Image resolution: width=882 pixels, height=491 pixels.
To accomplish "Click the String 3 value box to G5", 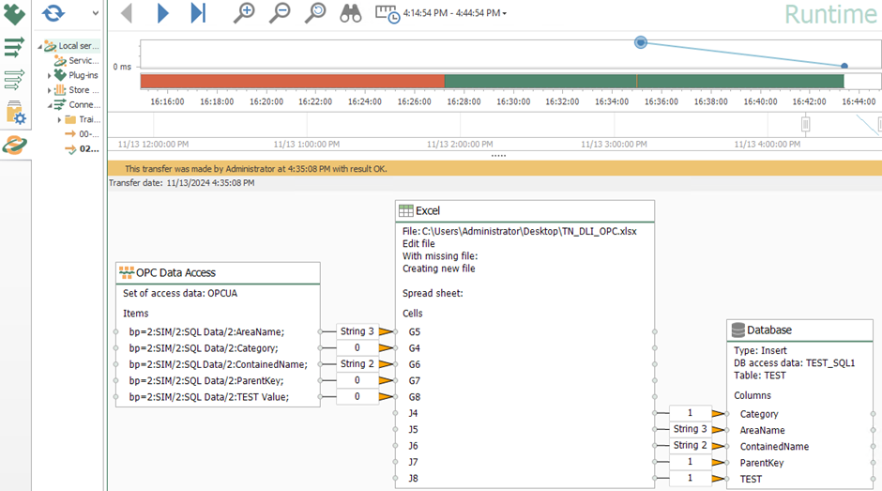I will click(x=357, y=331).
